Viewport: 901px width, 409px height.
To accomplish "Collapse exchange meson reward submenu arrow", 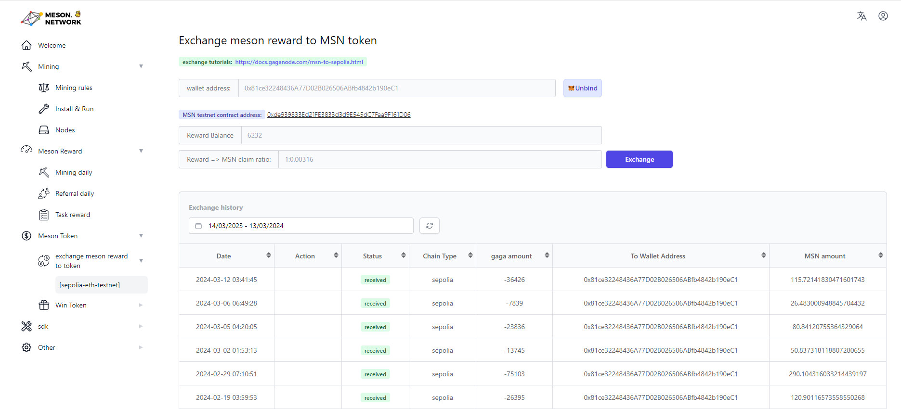I will 141,261.
